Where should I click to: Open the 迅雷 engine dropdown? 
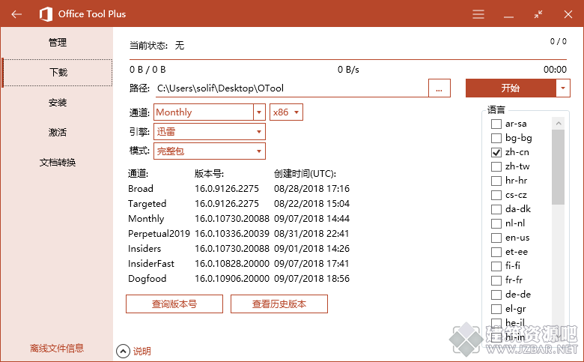[210, 132]
